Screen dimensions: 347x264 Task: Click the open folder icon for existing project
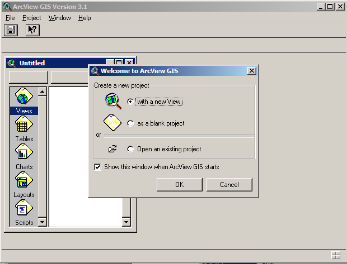point(112,149)
